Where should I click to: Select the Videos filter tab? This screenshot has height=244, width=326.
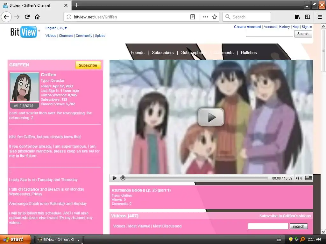point(119,226)
